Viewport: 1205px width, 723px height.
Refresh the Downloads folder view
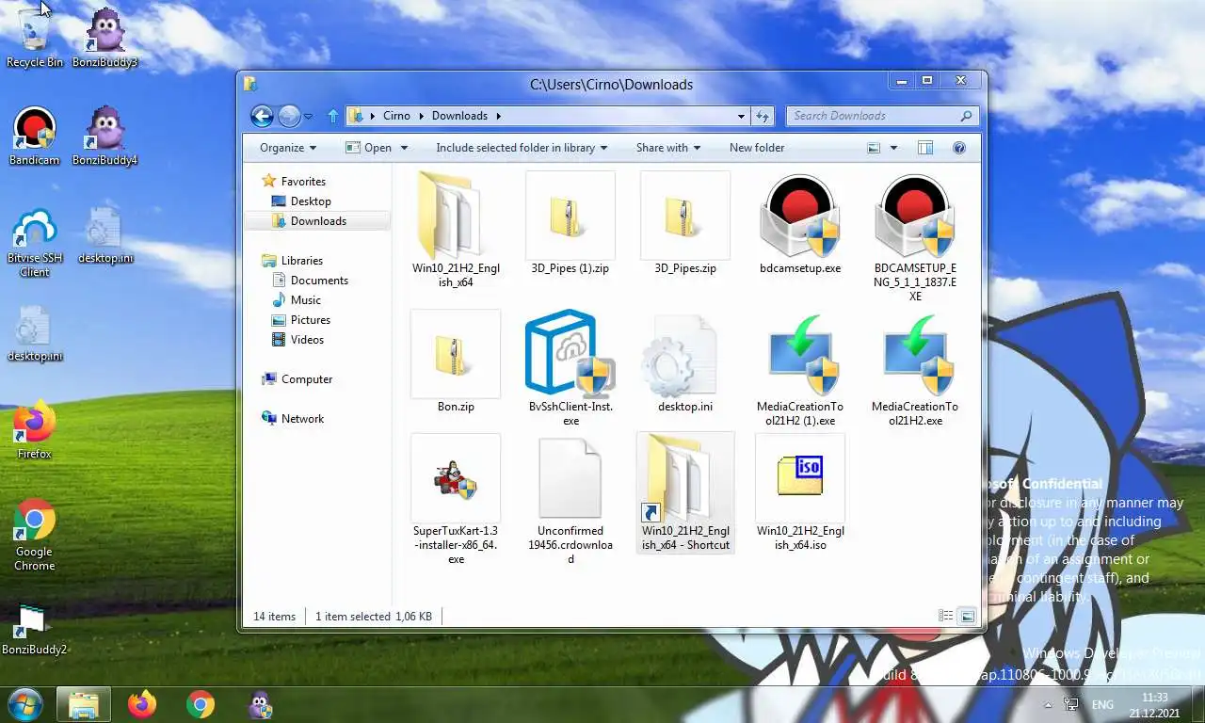[x=763, y=116]
